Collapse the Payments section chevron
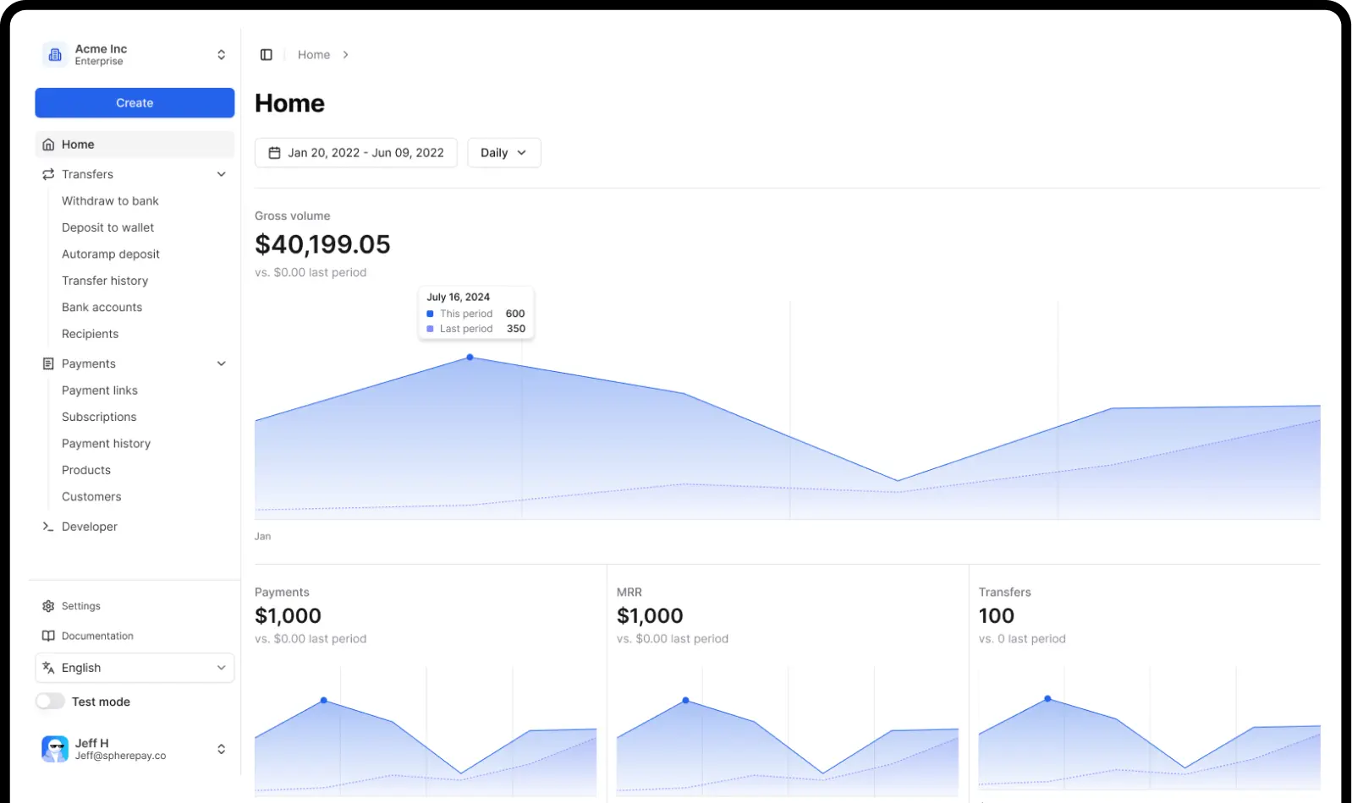 pyautogui.click(x=222, y=363)
